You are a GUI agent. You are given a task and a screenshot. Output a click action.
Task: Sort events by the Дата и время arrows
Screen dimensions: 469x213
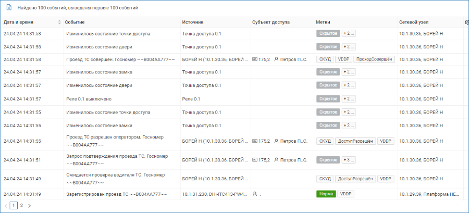59,22
